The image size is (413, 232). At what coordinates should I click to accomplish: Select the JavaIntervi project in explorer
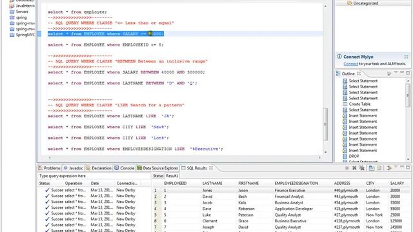(x=22, y=6)
